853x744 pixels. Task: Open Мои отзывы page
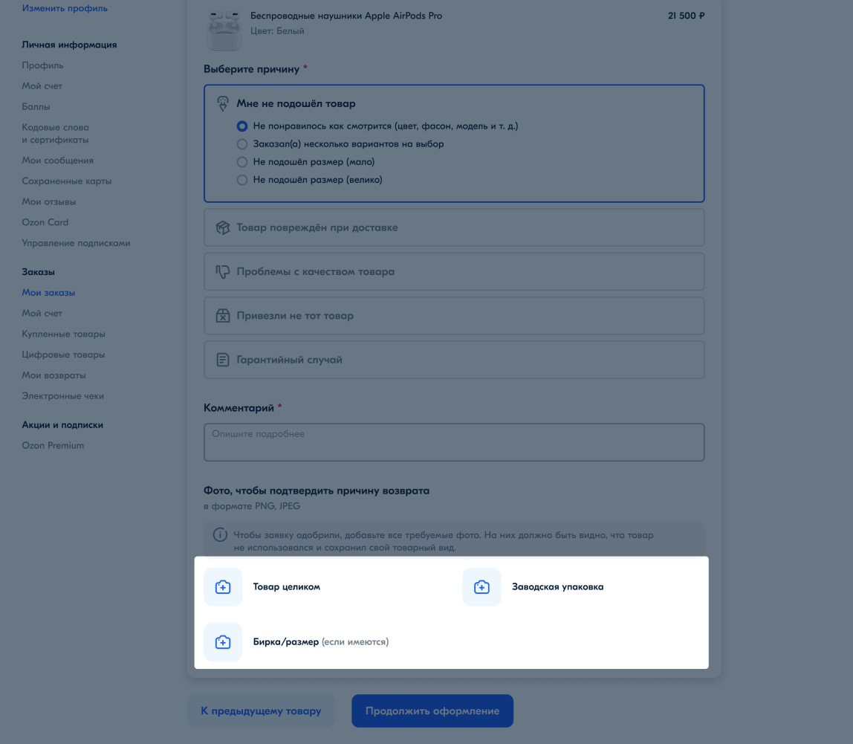pos(49,202)
